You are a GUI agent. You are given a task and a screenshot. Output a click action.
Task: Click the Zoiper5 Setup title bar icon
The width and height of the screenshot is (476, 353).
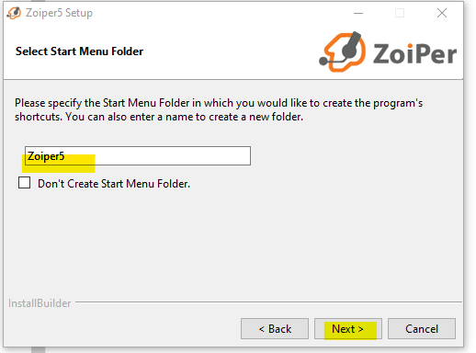tap(14, 13)
